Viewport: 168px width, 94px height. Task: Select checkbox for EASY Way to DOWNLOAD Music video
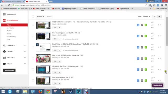click(x=33, y=47)
